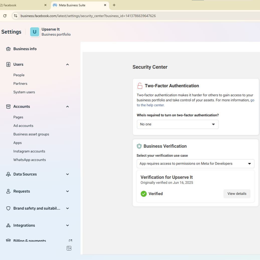Image resolution: width=260 pixels, height=260 pixels.
Task: Expand the Data Sources section
Action: [x=67, y=174]
